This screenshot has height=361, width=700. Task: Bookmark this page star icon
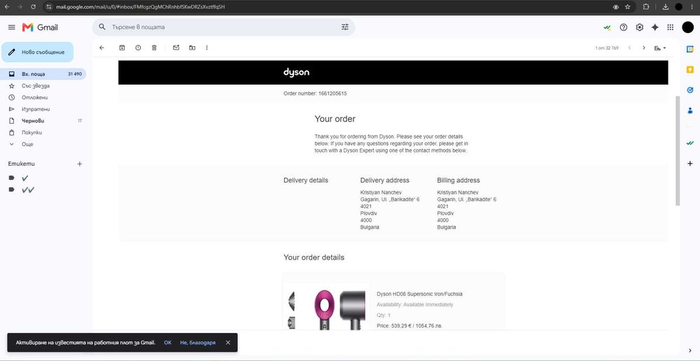point(628,7)
